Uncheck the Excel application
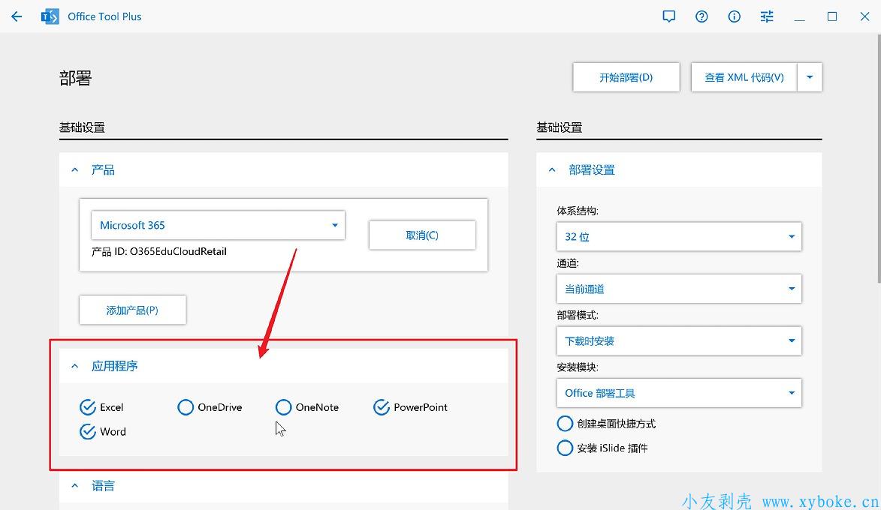Viewport: 881px width, 510px height. pos(88,407)
